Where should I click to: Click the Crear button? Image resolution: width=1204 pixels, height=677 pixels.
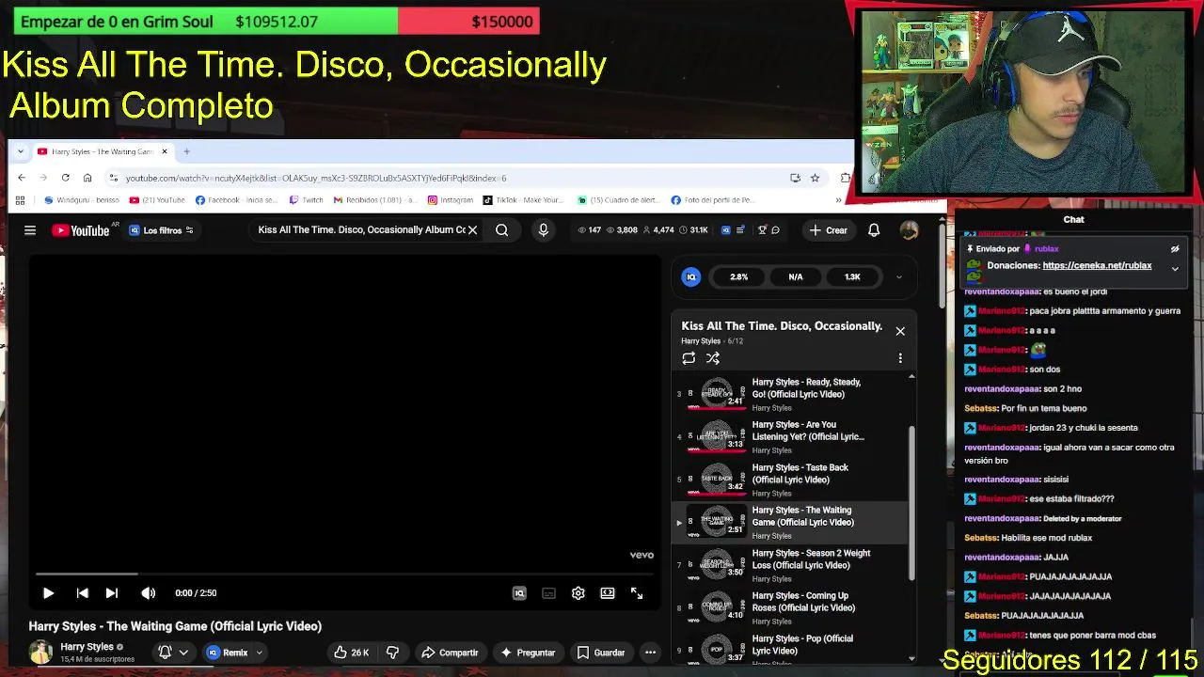pos(828,229)
